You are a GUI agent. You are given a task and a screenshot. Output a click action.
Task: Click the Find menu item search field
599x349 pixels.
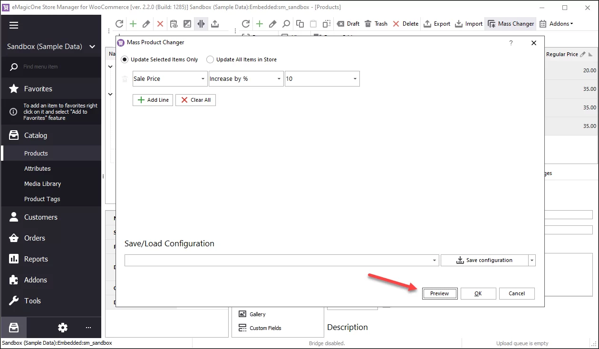click(x=57, y=67)
